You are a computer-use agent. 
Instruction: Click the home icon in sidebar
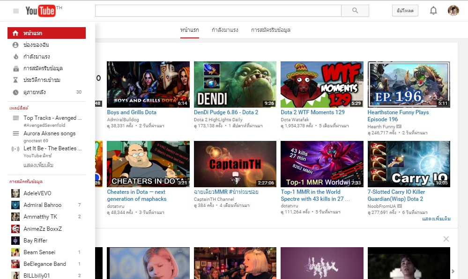15,33
